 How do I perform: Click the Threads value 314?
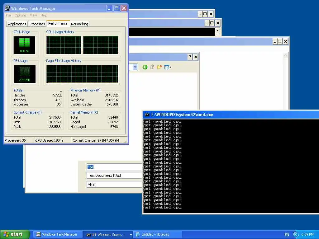point(58,100)
